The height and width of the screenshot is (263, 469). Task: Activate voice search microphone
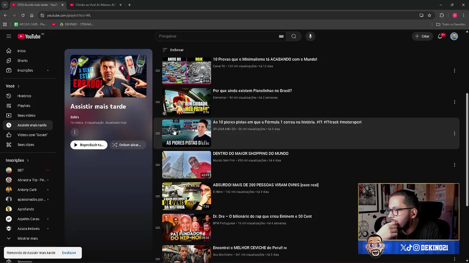tap(310, 36)
